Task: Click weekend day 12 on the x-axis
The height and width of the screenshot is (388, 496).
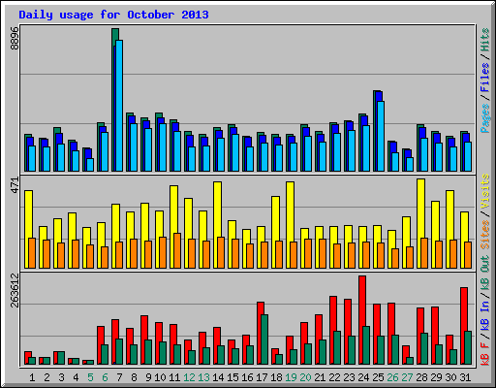Action: (189, 377)
